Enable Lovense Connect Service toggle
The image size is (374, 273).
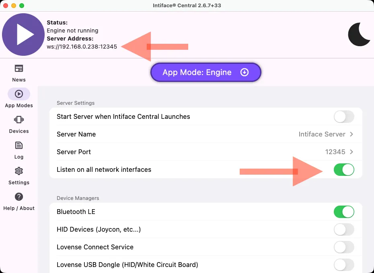pos(344,247)
